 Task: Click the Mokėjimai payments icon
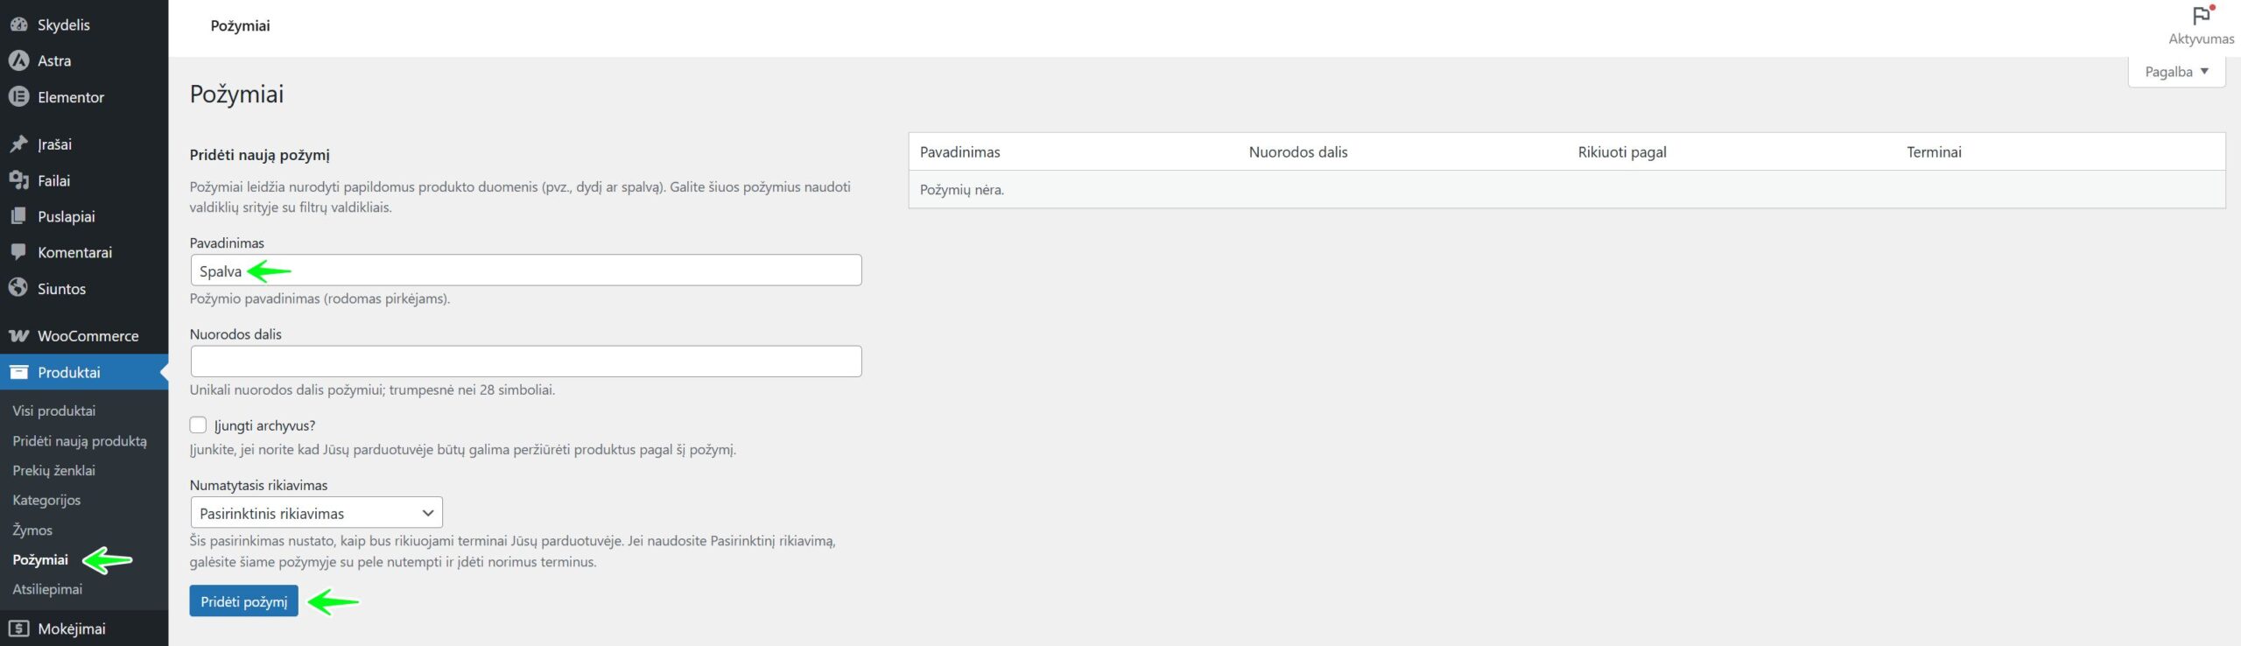pos(18,628)
